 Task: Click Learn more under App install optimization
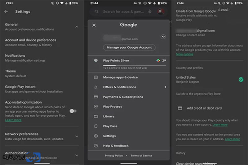click(x=13, y=120)
